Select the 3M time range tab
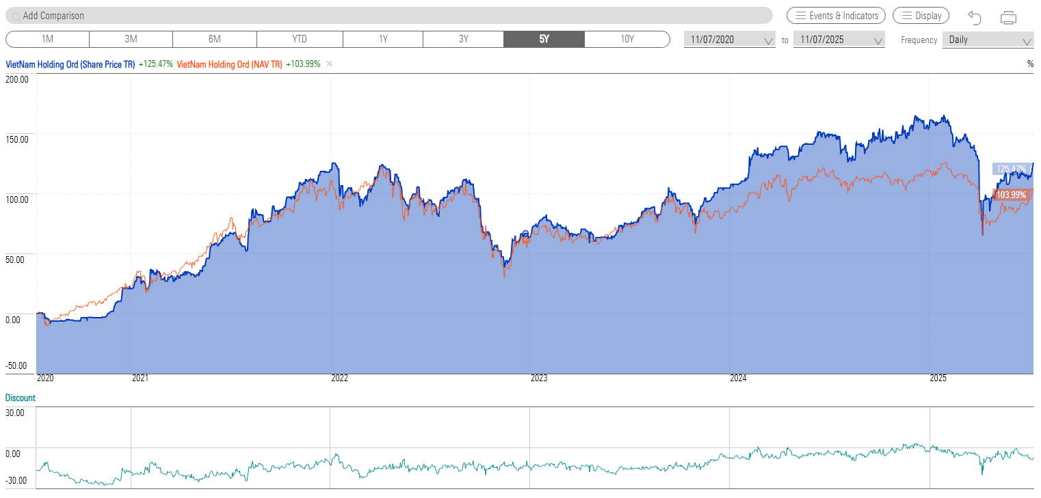 coord(131,39)
